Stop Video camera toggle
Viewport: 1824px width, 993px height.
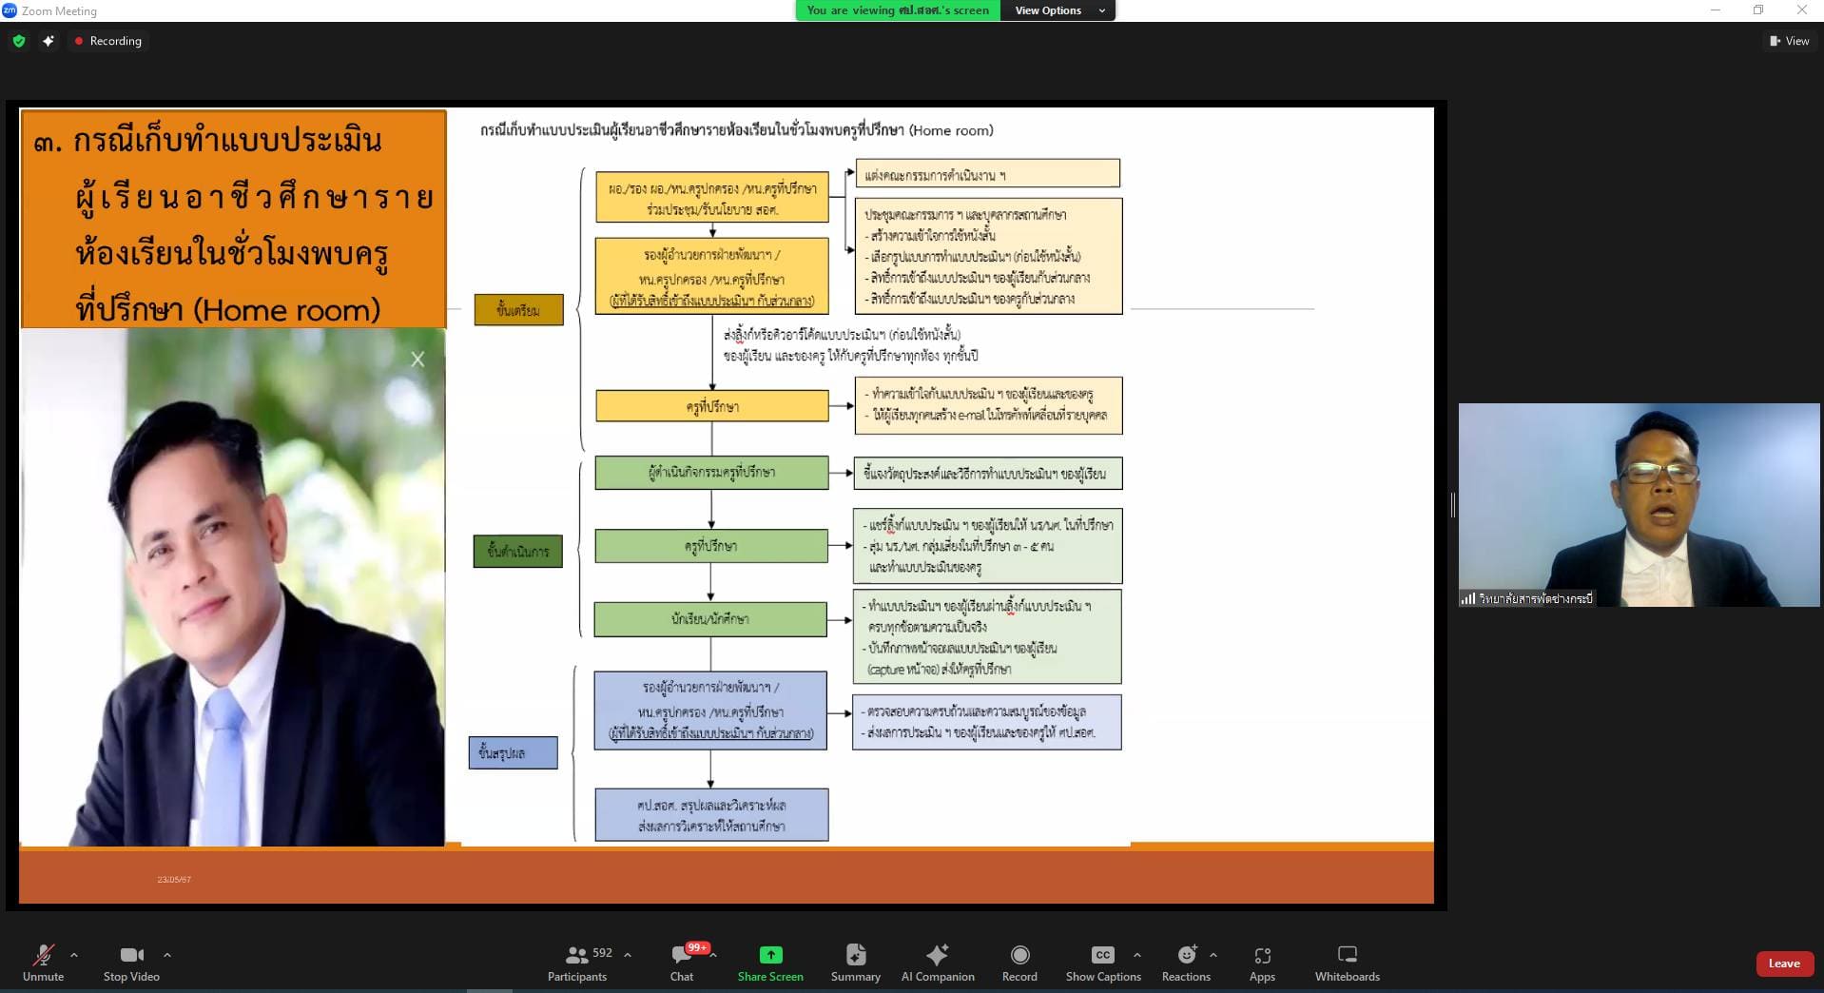click(x=131, y=962)
